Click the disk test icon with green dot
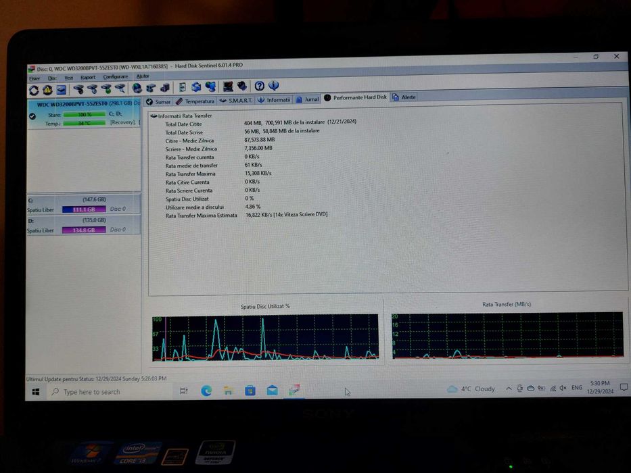 (106, 89)
